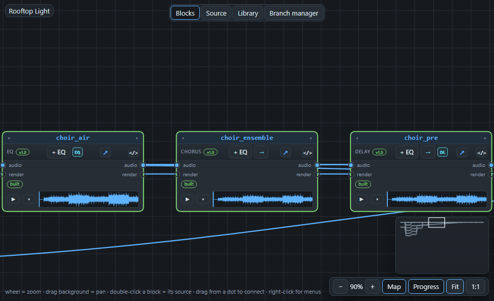Click the DELAY type label on choir_pre

(362, 152)
